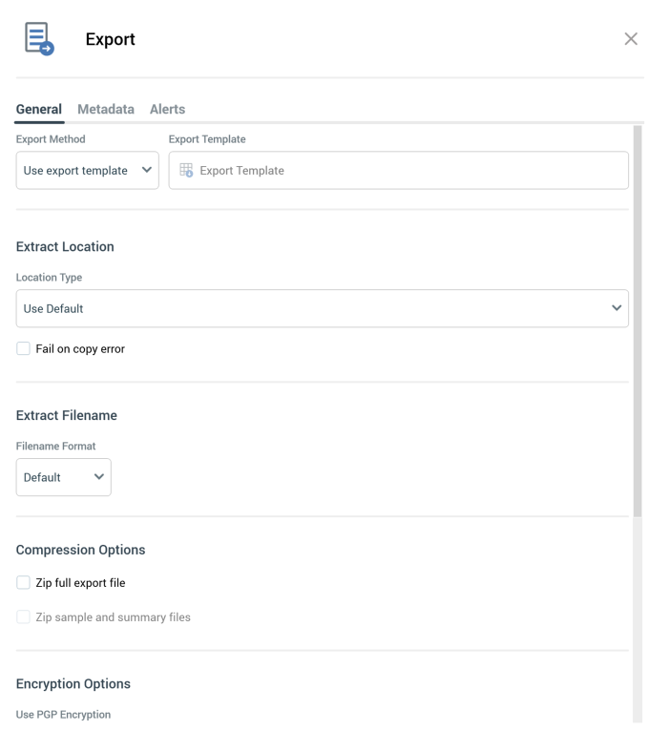Click the Fail on copy error label
Screen dimensions: 648x731
point(80,349)
